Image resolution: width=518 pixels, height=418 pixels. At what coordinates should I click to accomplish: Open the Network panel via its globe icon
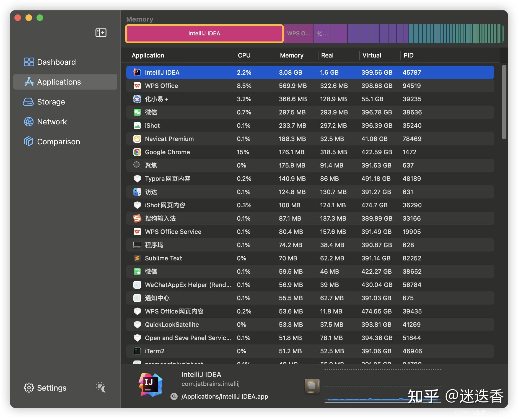(x=29, y=122)
